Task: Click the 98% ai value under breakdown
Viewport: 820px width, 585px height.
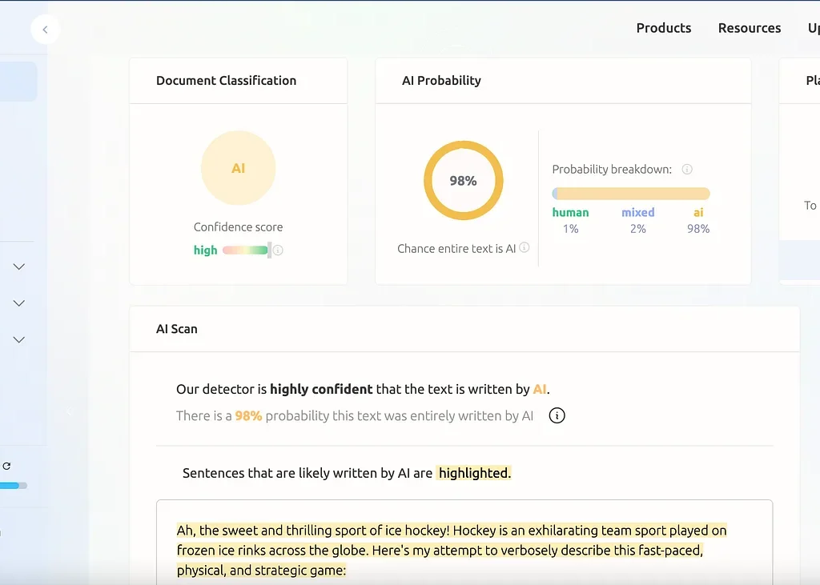Action: coord(698,229)
